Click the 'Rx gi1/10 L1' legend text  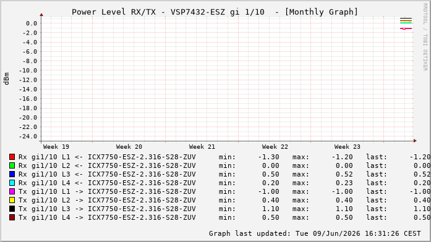45,157
